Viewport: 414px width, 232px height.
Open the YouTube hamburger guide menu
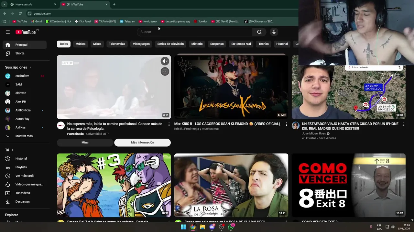coord(8,32)
